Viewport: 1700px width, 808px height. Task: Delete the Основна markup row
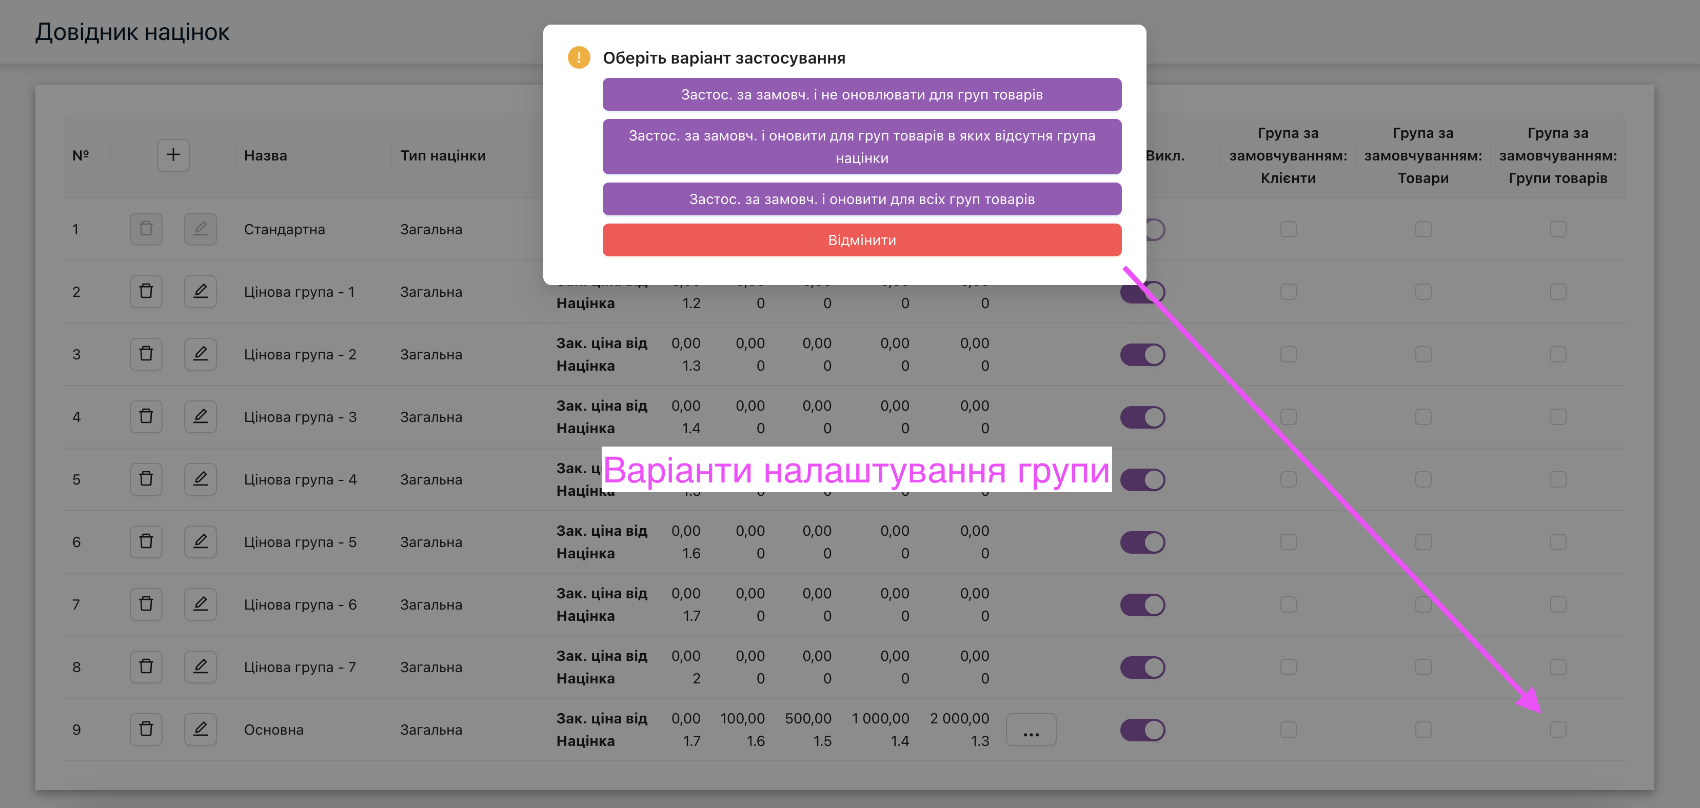tap(146, 730)
